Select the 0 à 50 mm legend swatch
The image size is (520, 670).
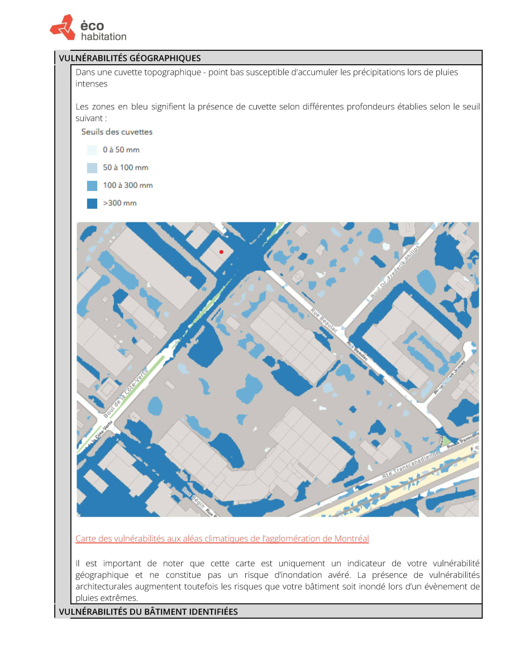[92, 150]
